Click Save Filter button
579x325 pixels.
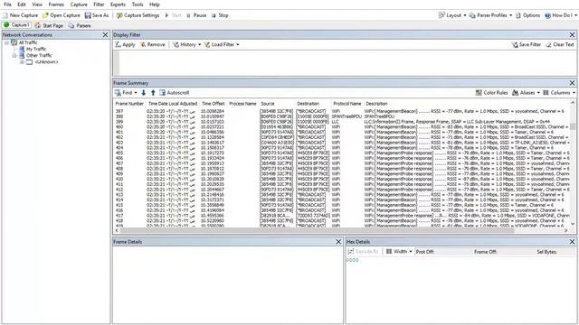(x=526, y=44)
